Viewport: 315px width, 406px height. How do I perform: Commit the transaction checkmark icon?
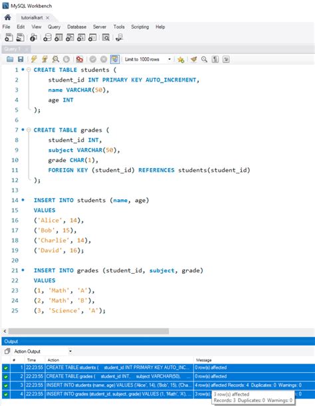tap(93, 59)
